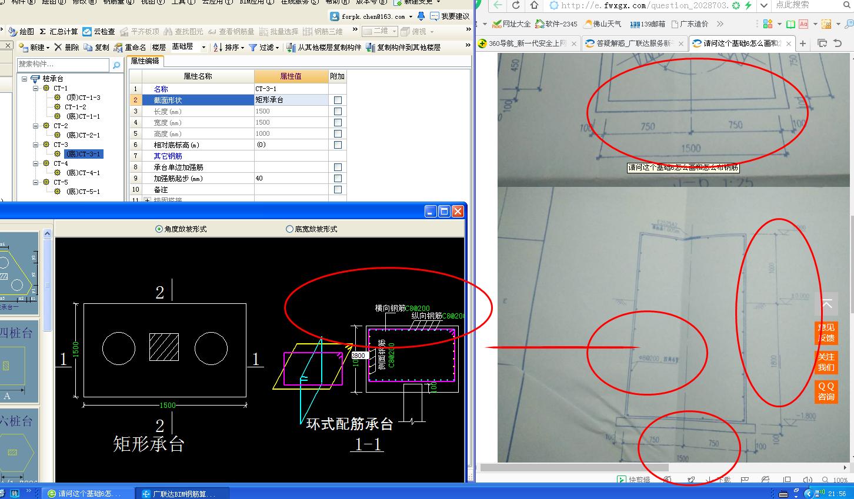Copy the component with 复制

96,47
